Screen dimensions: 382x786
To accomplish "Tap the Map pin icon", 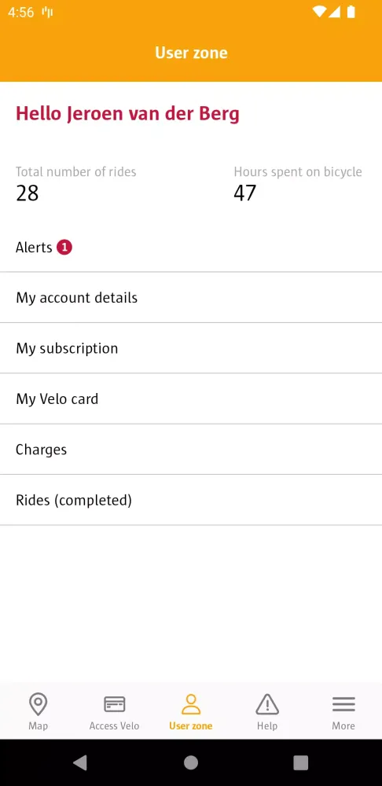I will coord(38,703).
